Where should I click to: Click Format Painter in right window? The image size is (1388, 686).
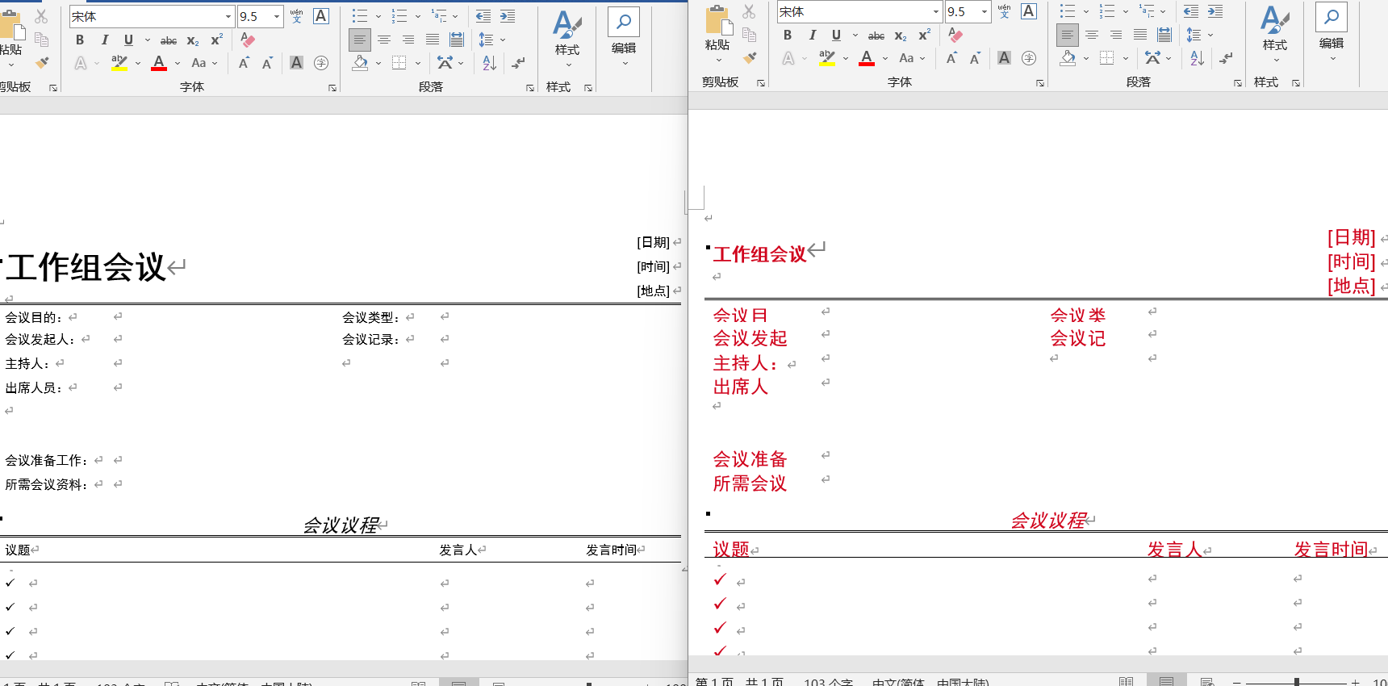click(750, 57)
